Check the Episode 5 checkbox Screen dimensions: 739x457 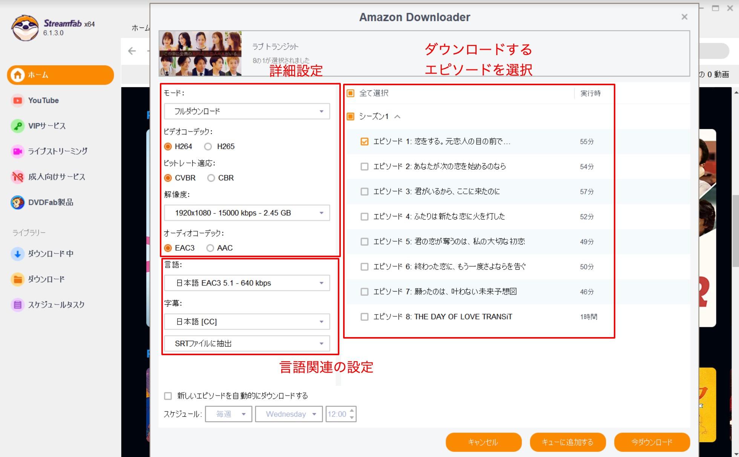364,241
